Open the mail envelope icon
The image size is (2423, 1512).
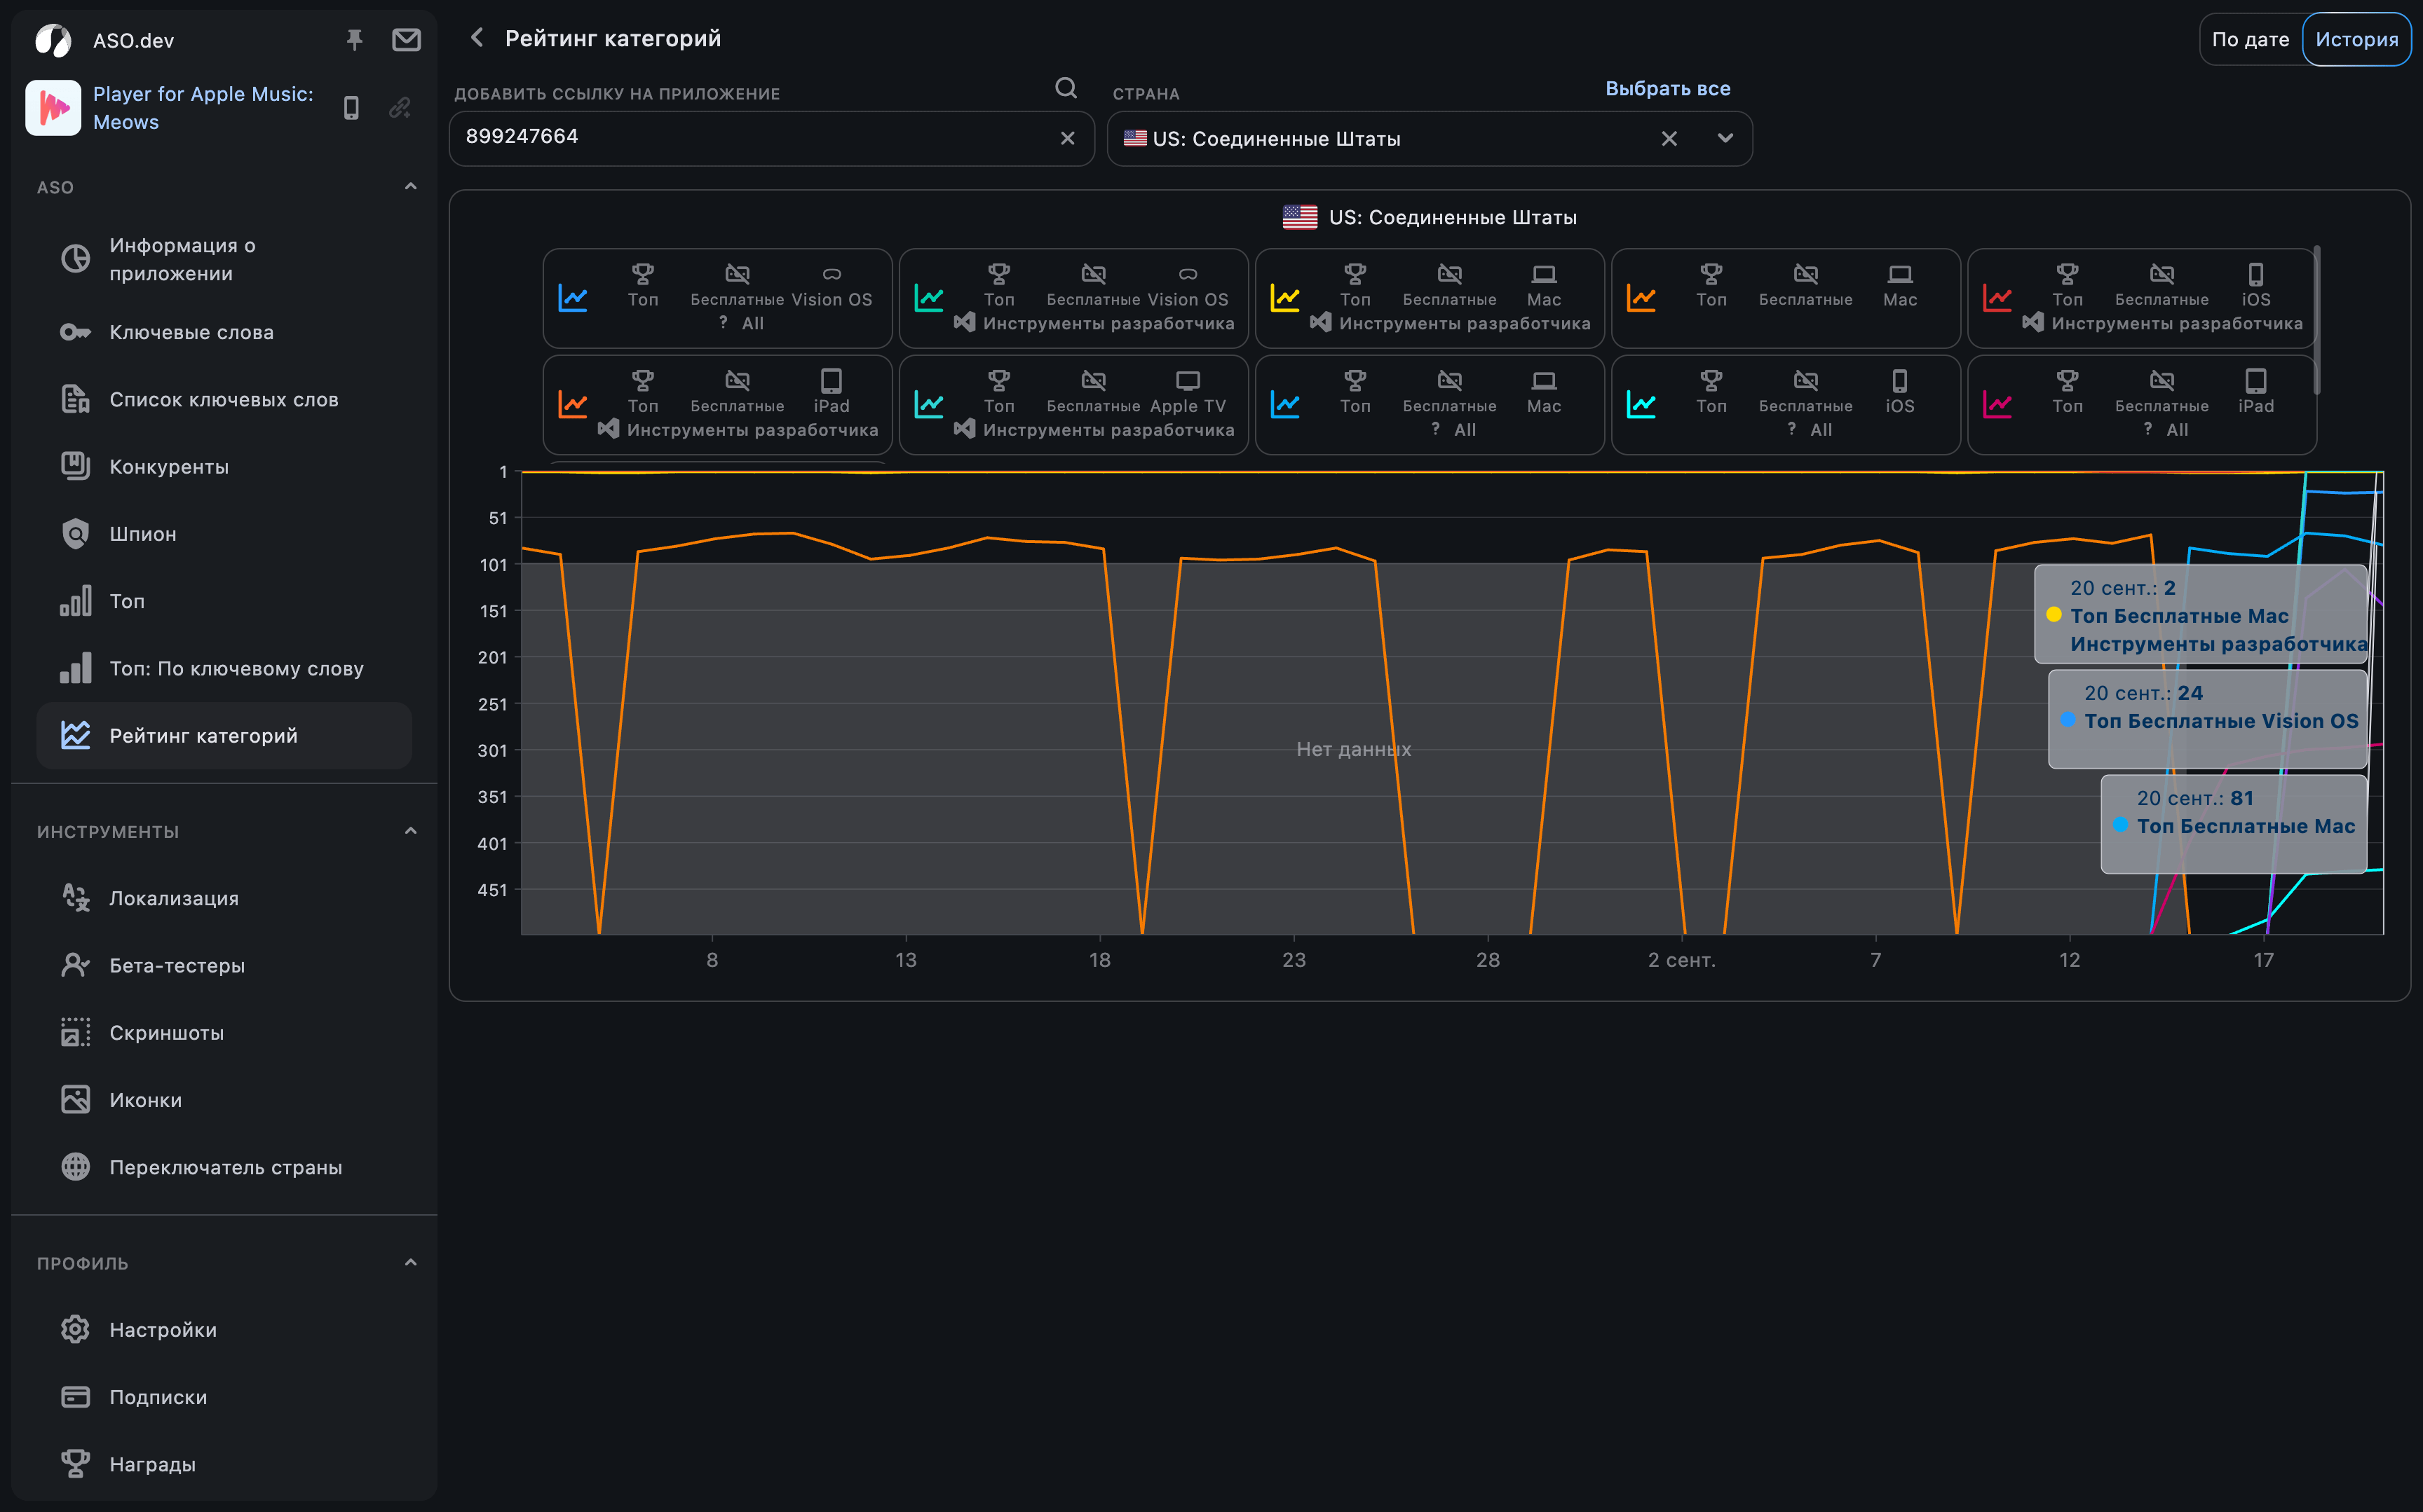406,40
